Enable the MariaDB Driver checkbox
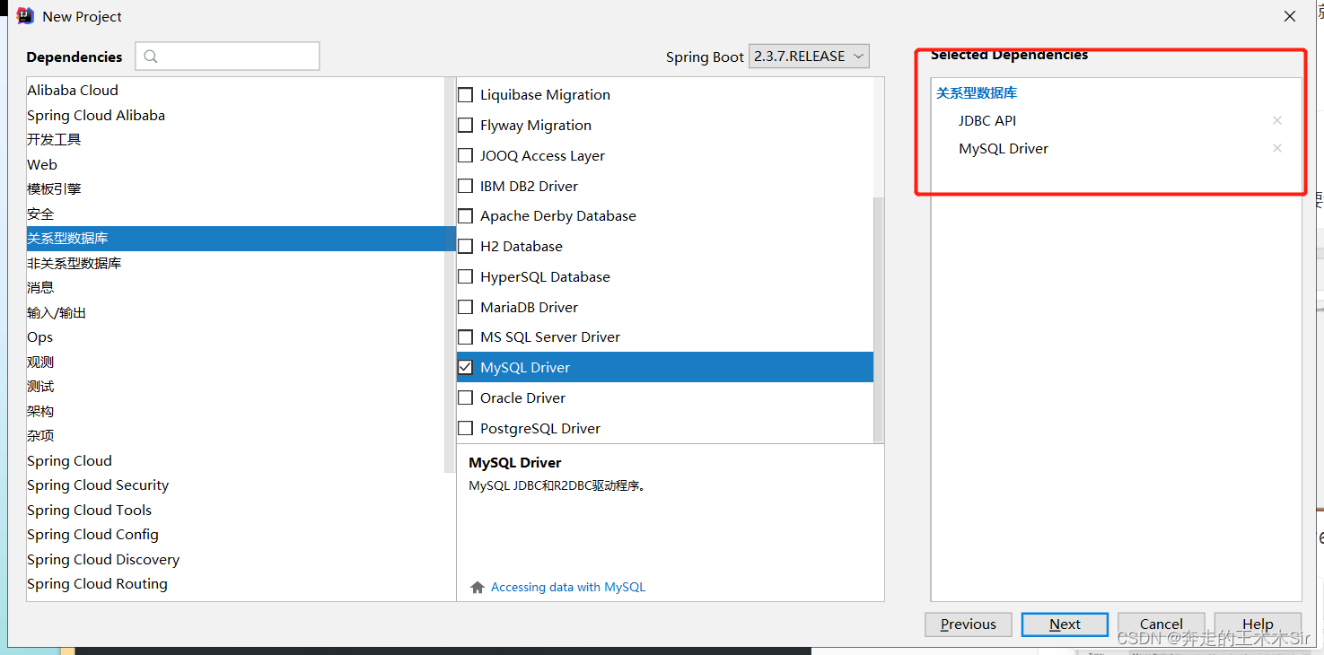This screenshot has height=655, width=1324. coord(465,308)
